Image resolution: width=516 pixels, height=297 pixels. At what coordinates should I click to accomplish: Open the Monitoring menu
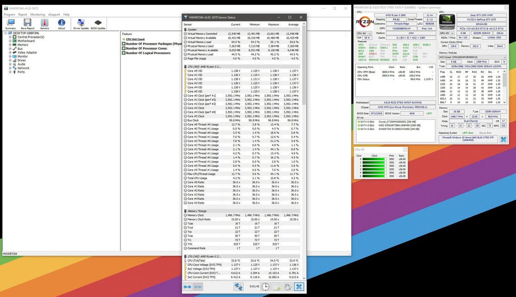pos(37,14)
